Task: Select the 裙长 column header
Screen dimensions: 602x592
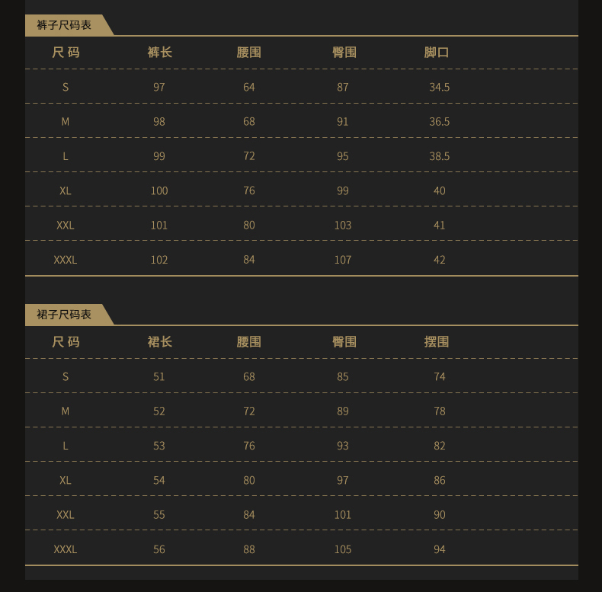Action: [160, 341]
